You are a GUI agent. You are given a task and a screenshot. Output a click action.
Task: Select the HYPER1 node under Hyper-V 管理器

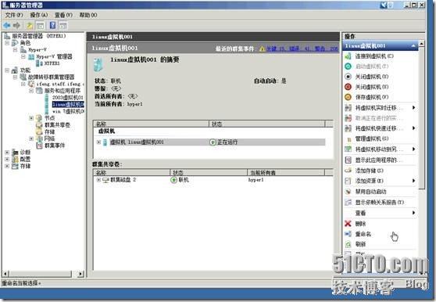(x=52, y=63)
